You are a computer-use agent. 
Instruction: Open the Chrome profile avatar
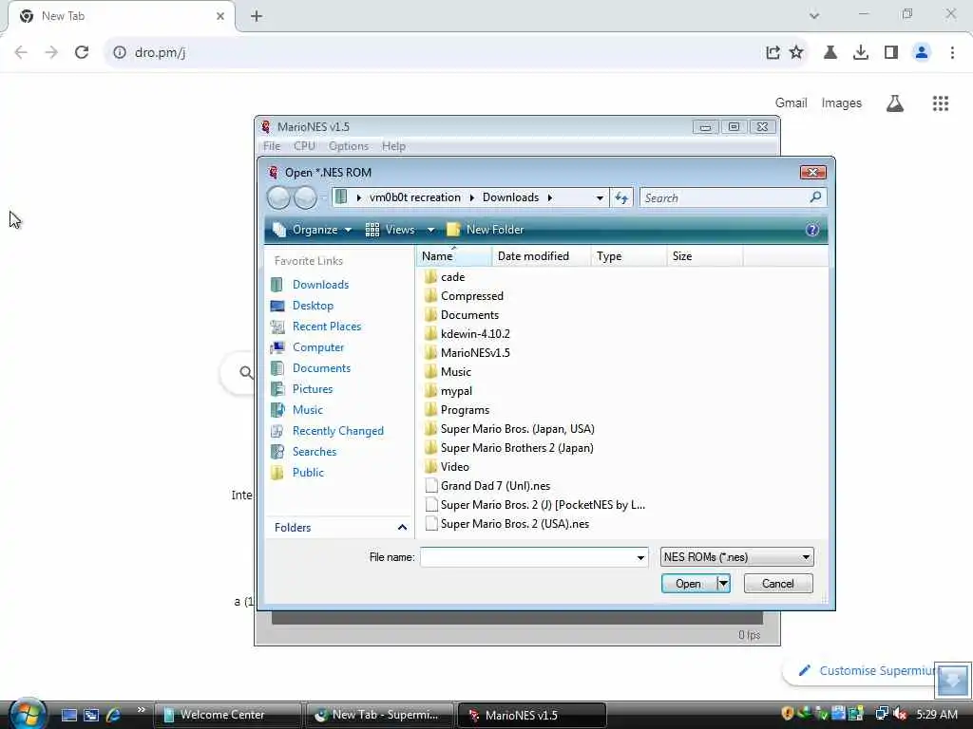(922, 53)
